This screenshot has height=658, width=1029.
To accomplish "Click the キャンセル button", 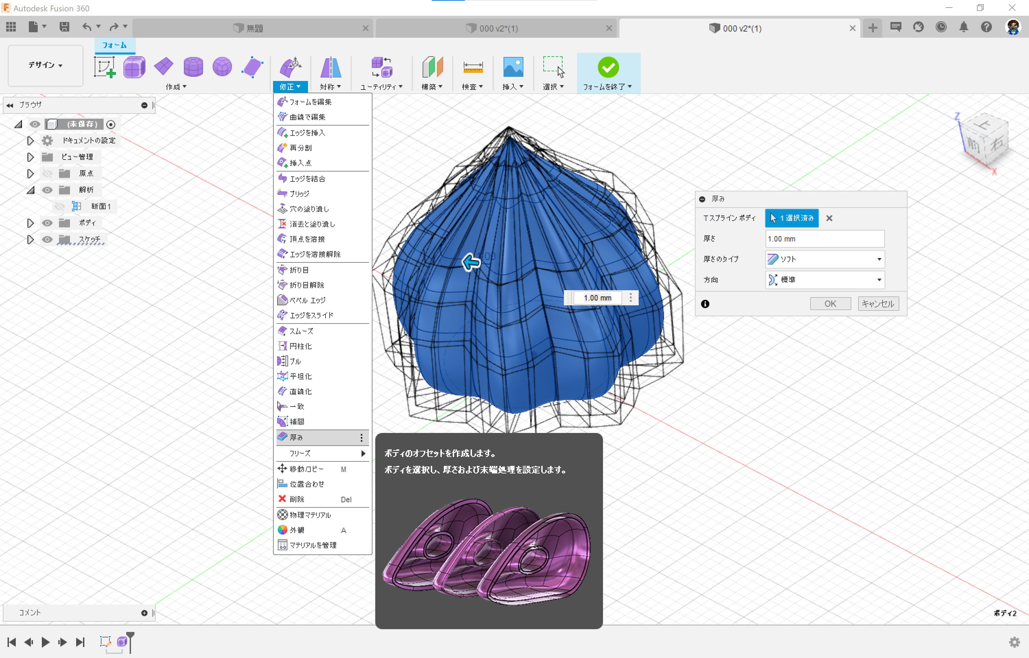I will point(878,304).
